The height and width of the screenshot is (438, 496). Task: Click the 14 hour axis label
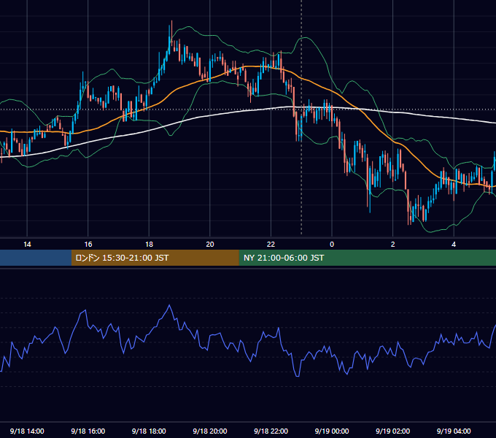pos(27,245)
